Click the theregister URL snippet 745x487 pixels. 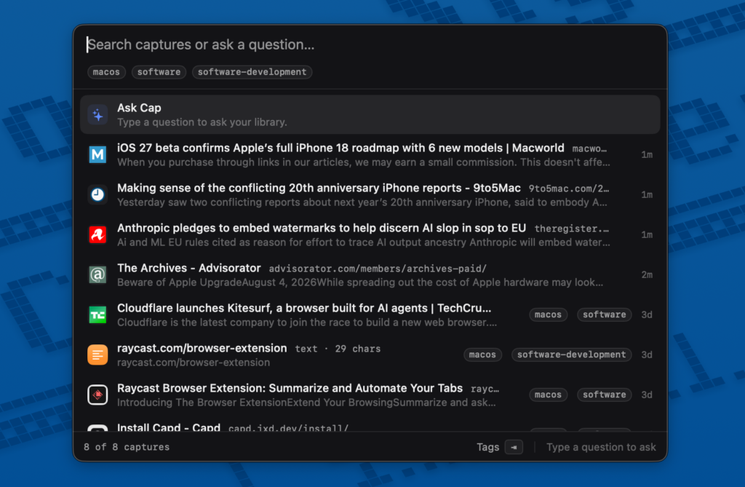572,229
